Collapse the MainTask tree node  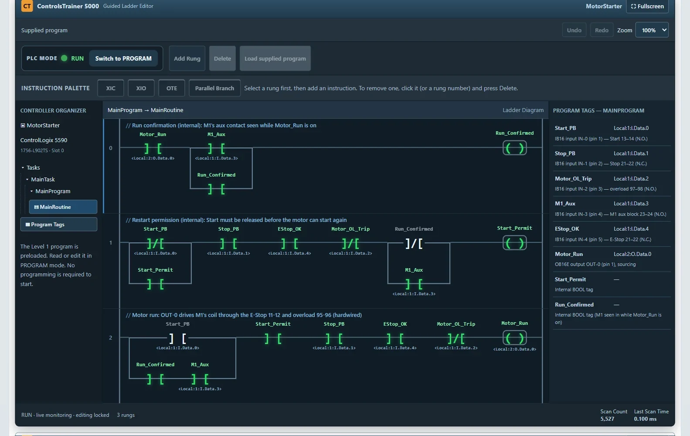pyautogui.click(x=27, y=180)
